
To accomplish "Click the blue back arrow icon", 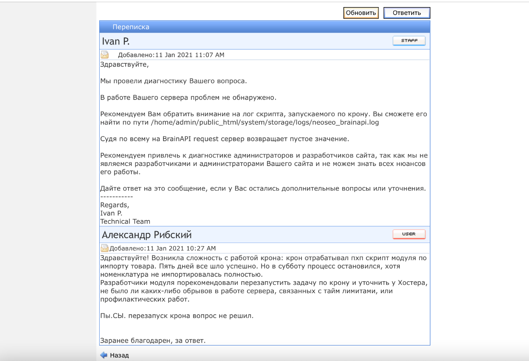I will (x=104, y=355).
